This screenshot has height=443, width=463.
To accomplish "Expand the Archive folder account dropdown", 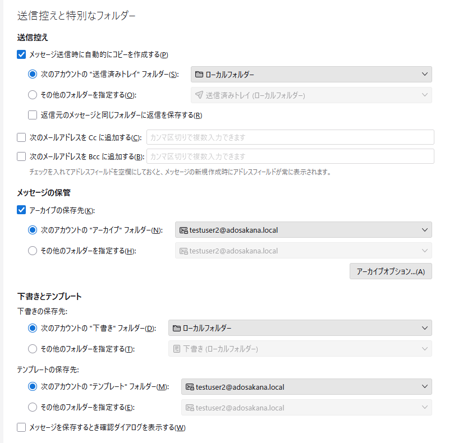I will (303, 230).
